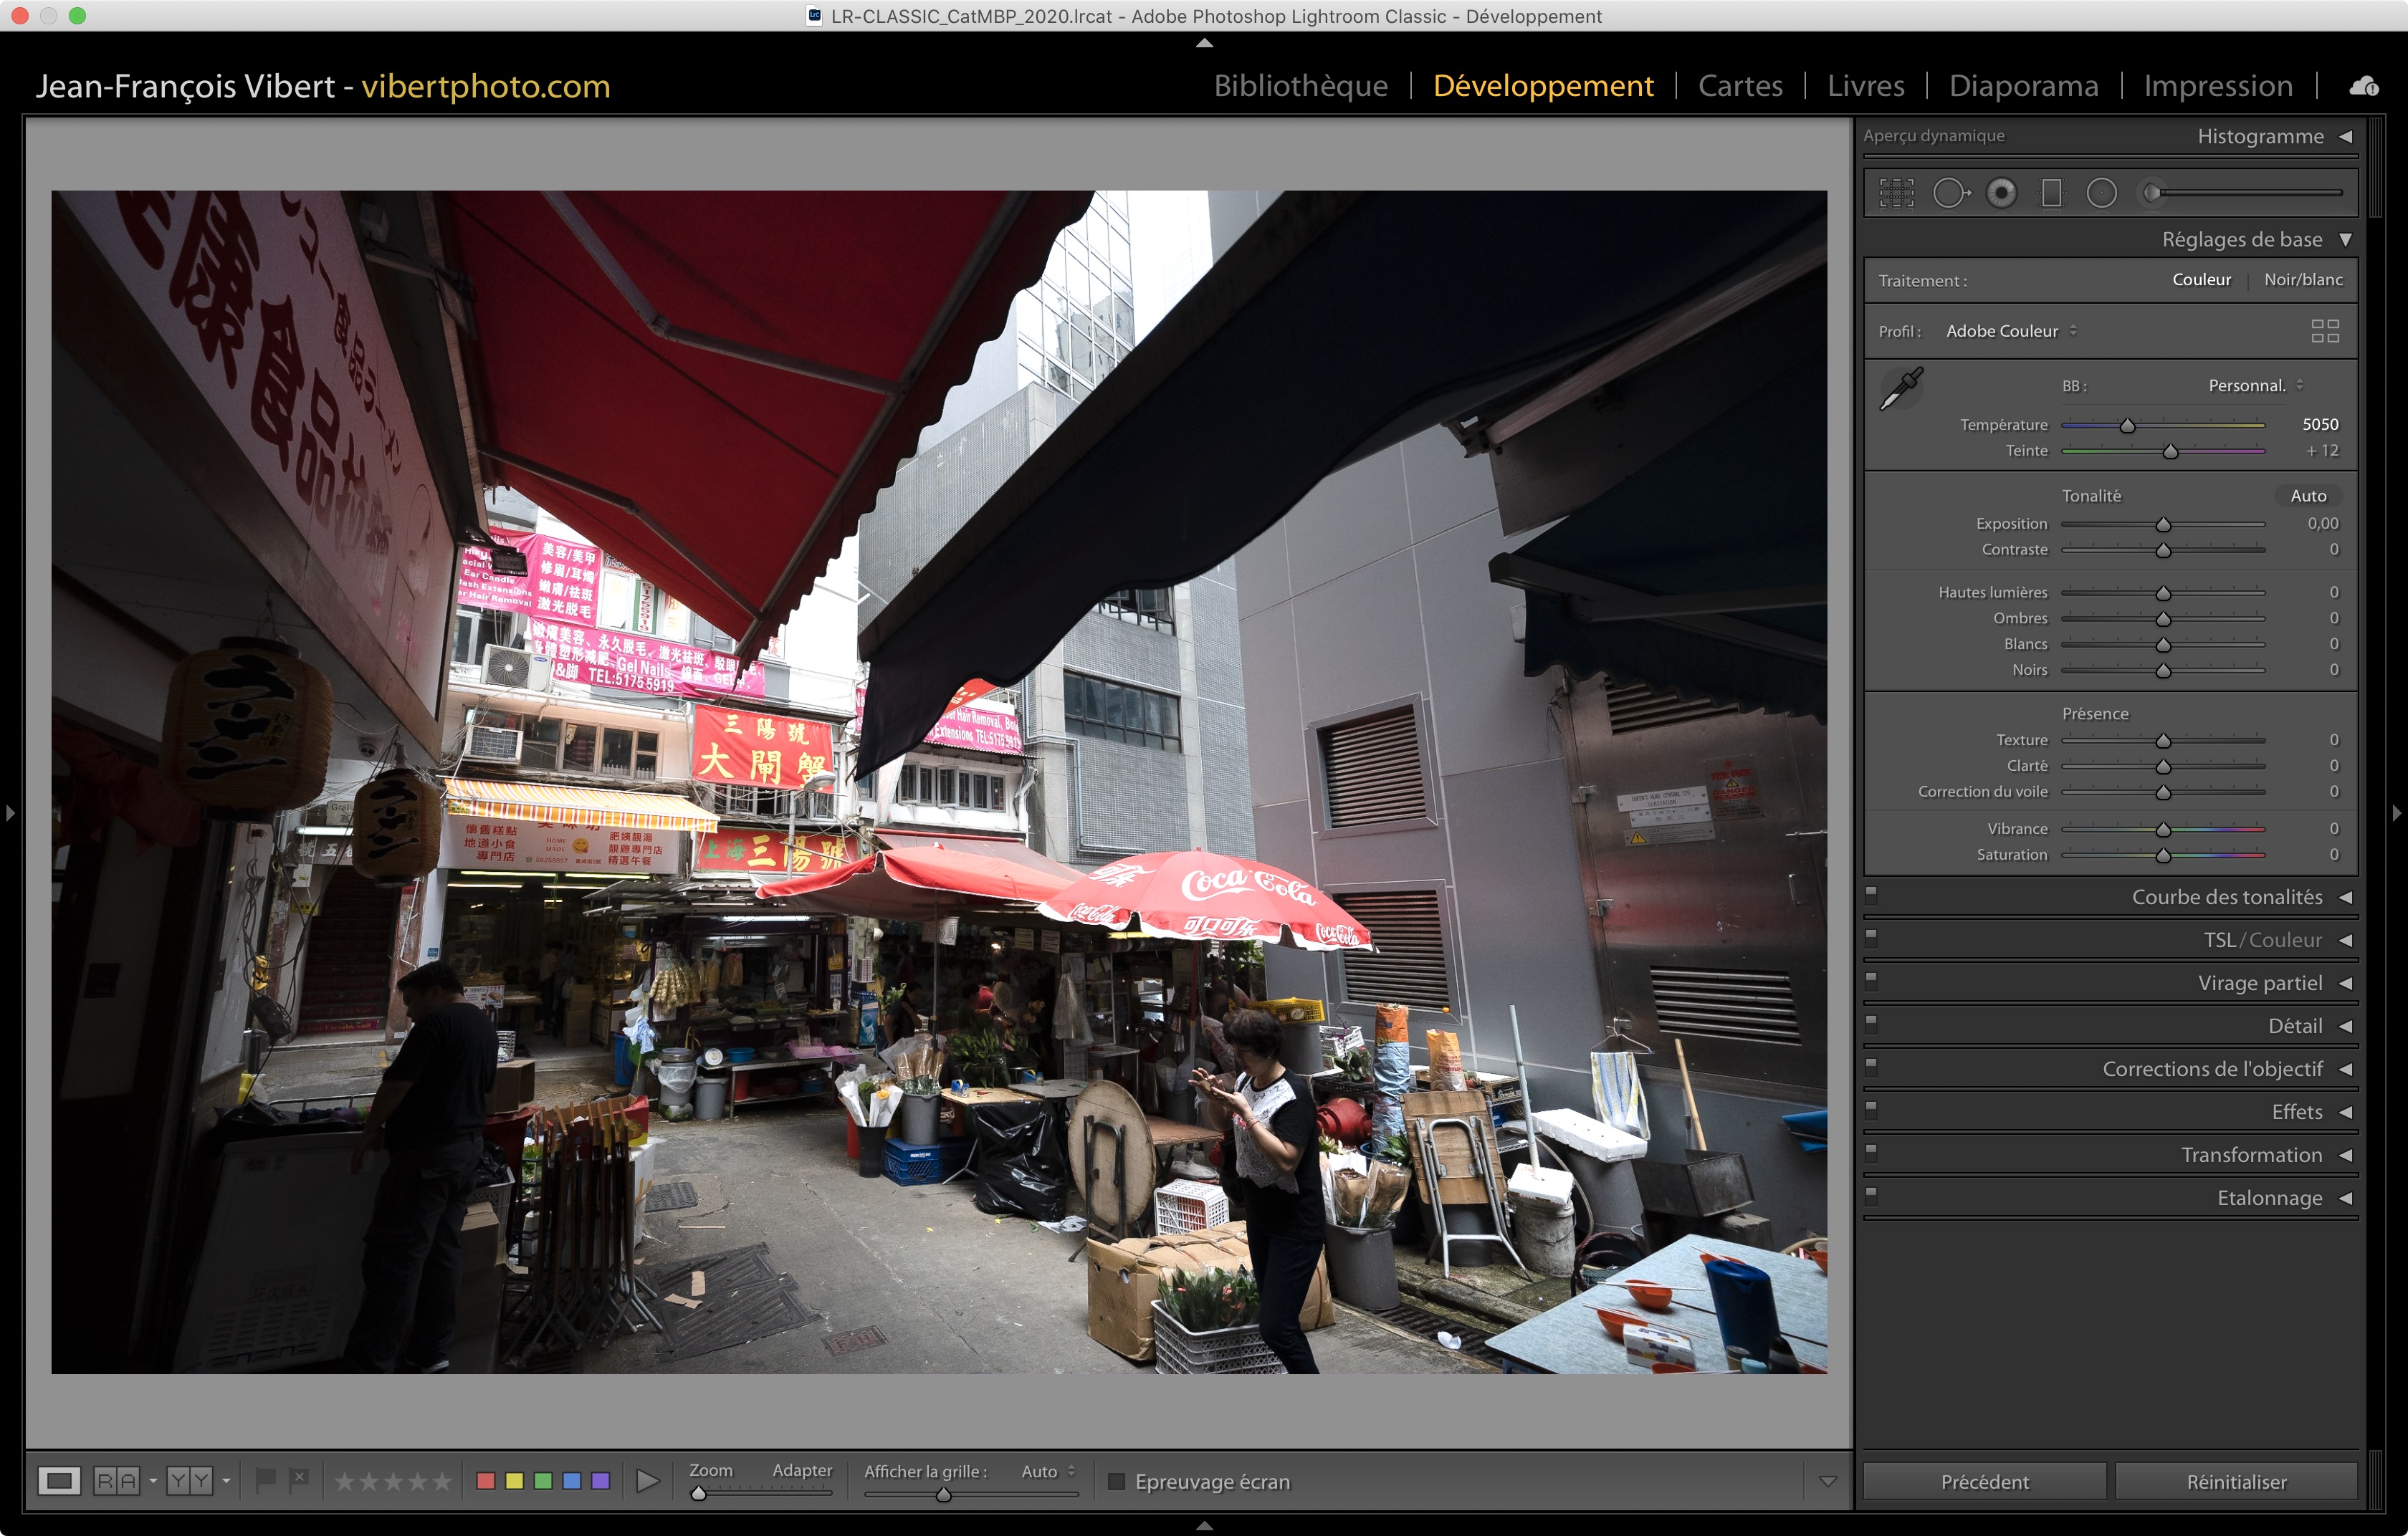
Task: Click the red color label swatch
Action: [486, 1481]
